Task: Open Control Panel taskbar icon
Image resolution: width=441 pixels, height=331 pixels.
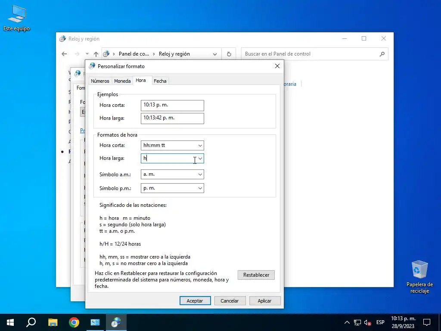Action: coord(95,322)
